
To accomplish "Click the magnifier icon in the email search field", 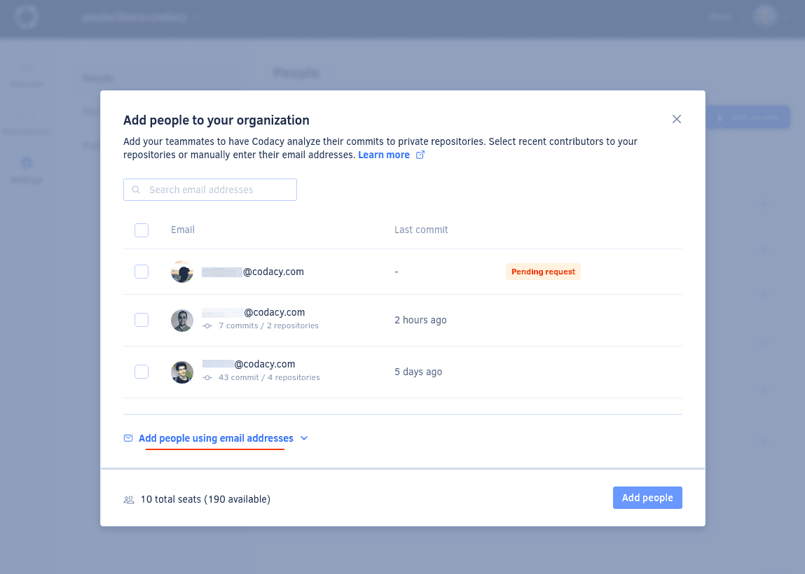I will coord(137,189).
